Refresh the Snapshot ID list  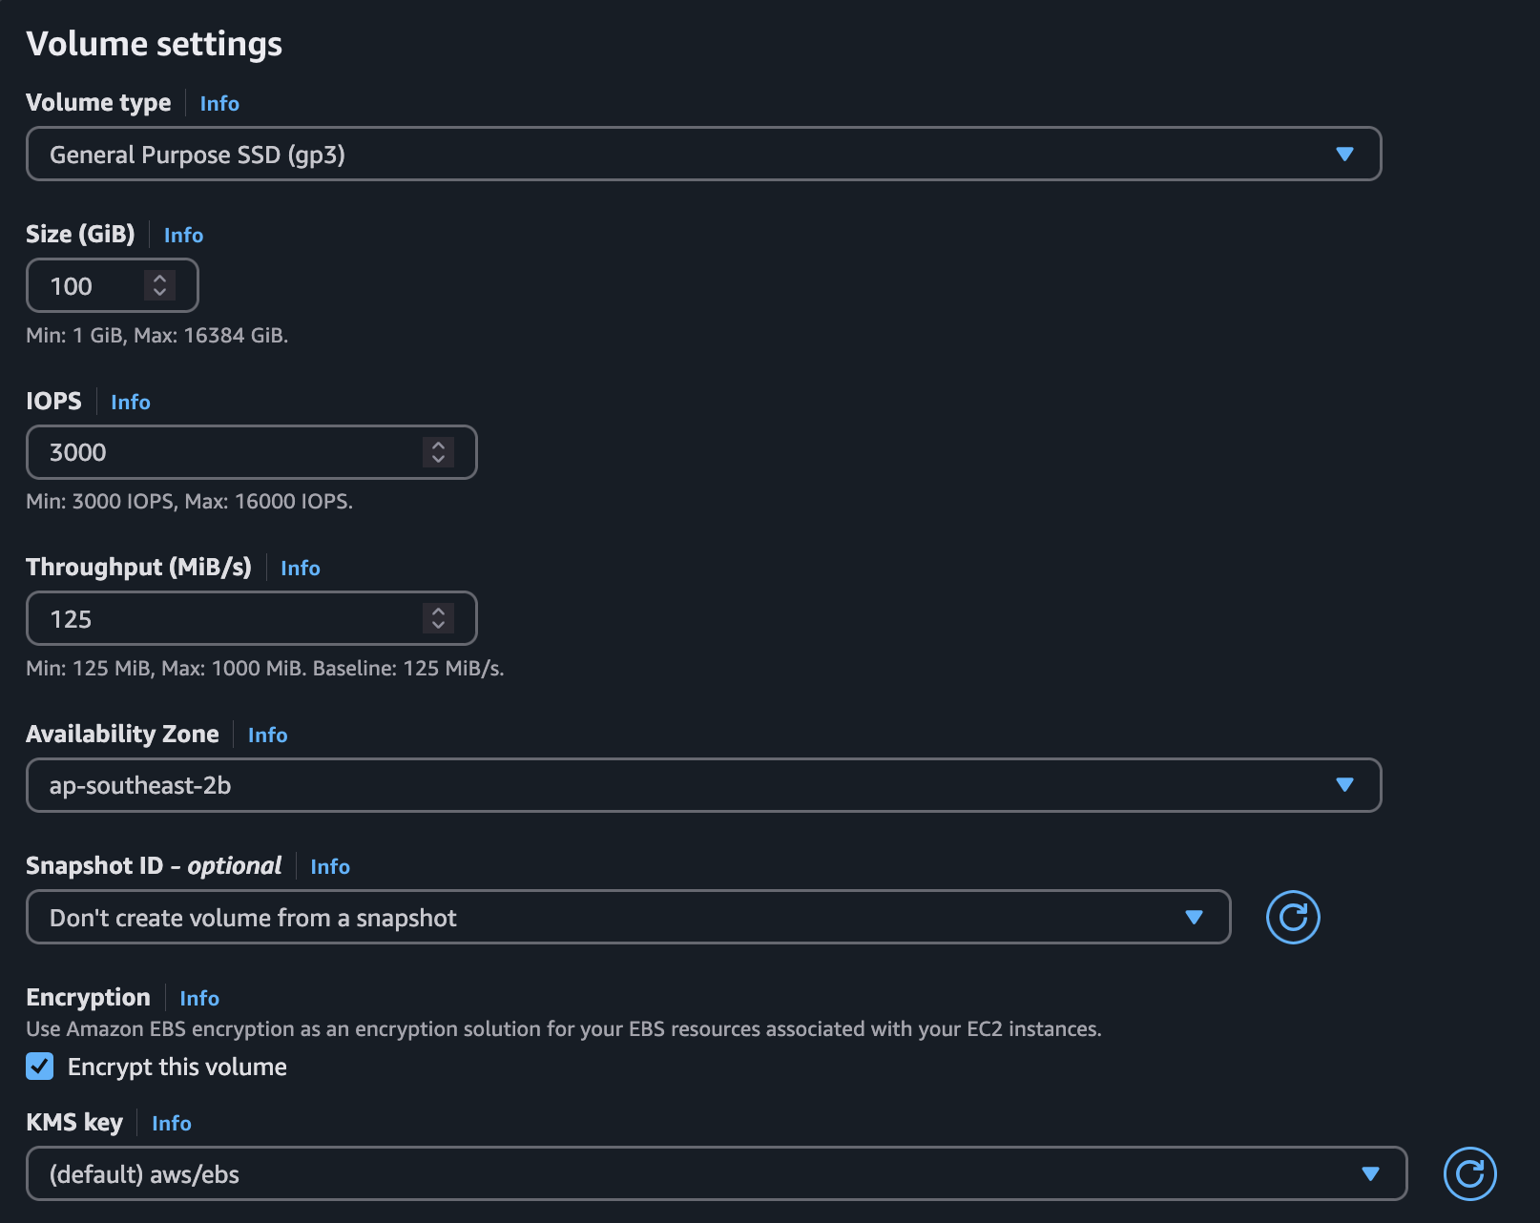coord(1292,917)
